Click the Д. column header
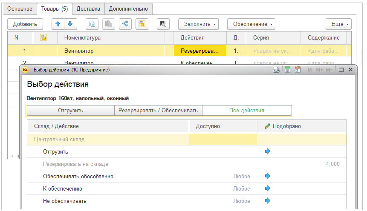Viewport: 367px width, 211px height. point(236,37)
